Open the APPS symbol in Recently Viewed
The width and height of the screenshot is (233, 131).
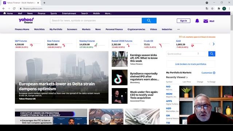[x=169, y=101]
